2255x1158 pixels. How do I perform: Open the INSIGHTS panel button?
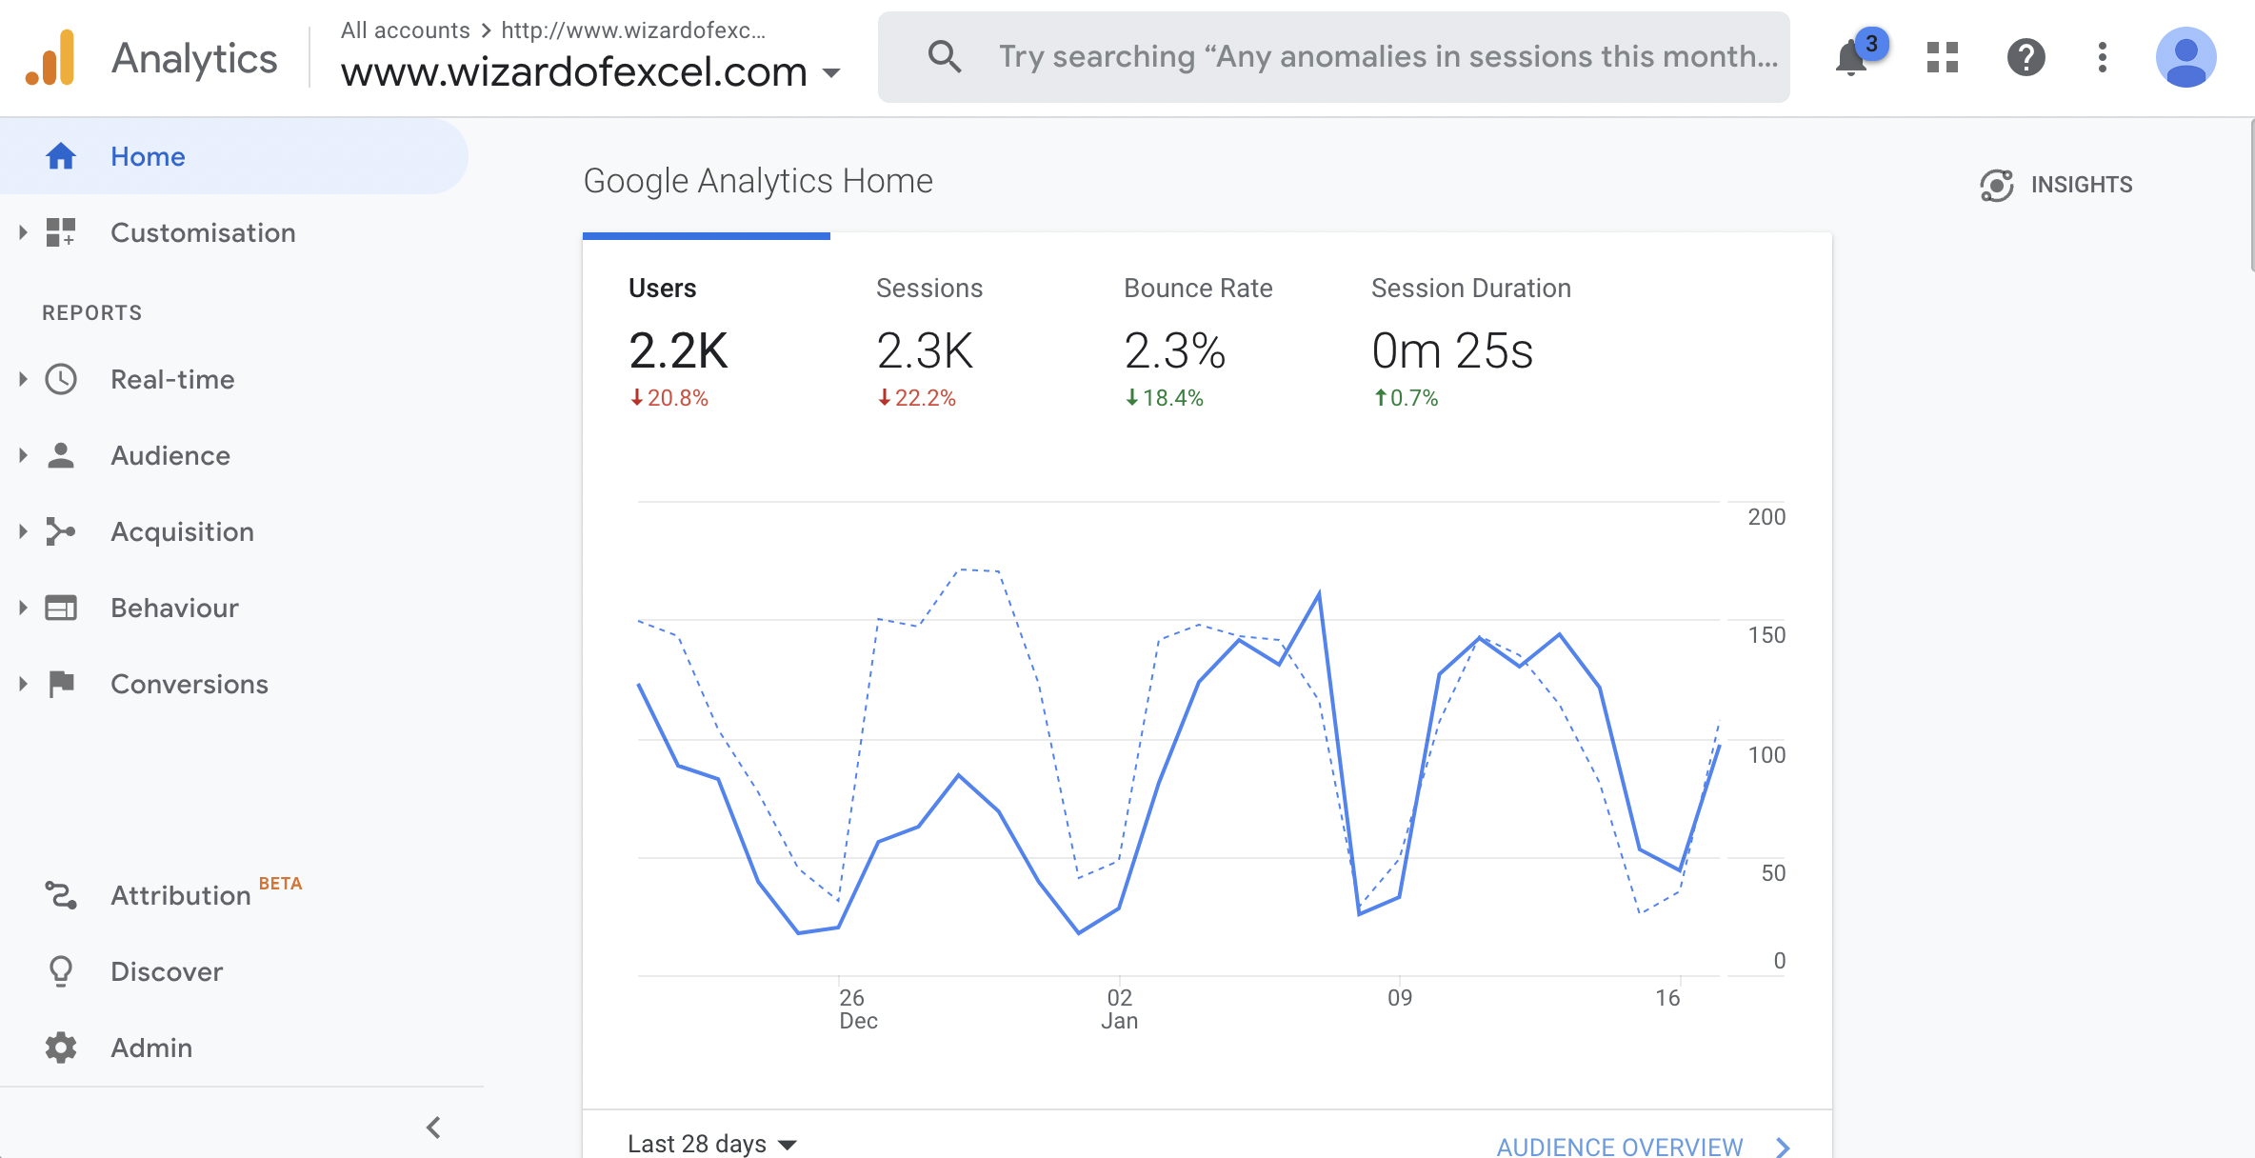click(x=2056, y=185)
